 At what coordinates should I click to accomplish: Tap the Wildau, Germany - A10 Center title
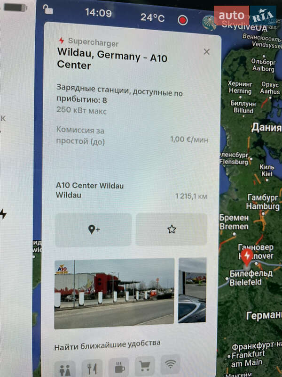click(112, 58)
